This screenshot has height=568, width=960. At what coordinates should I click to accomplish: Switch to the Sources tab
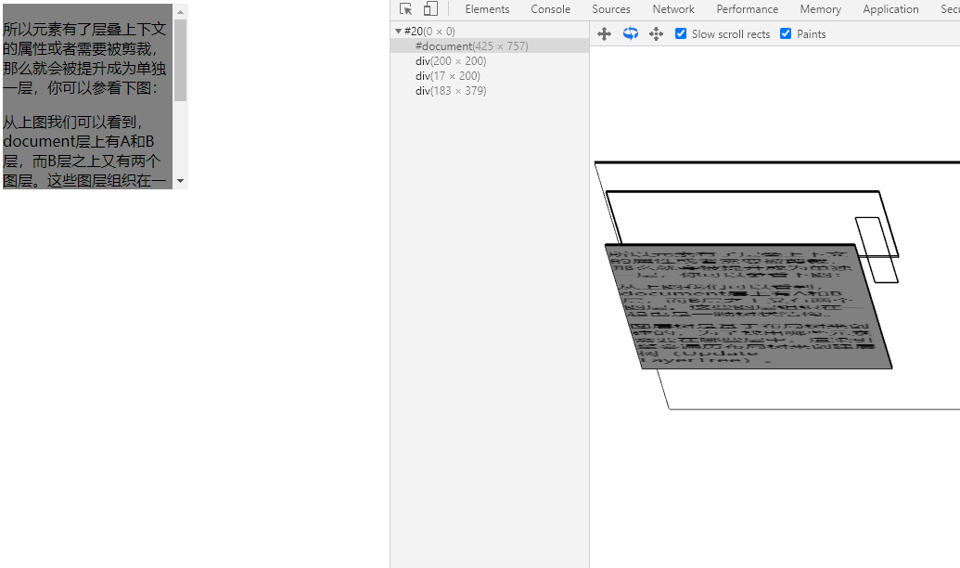611,9
